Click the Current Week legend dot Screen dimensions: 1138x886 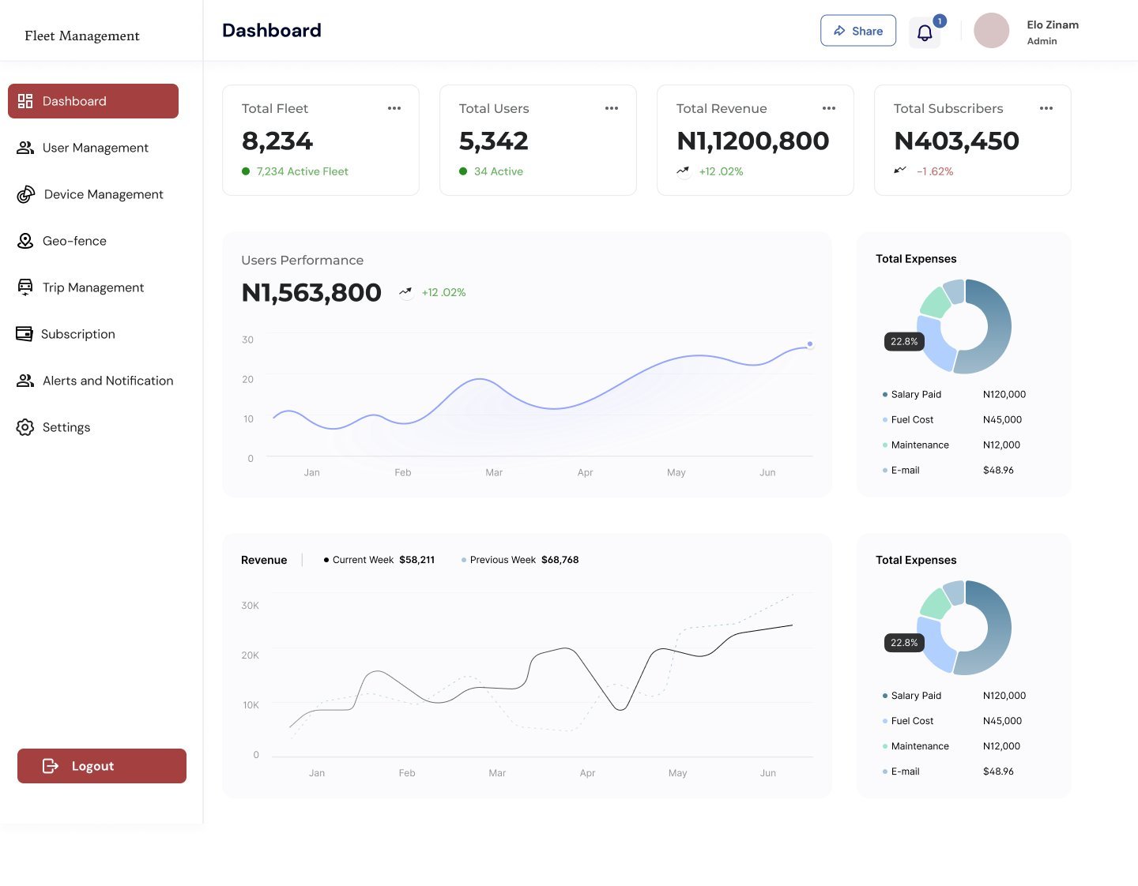pos(326,560)
